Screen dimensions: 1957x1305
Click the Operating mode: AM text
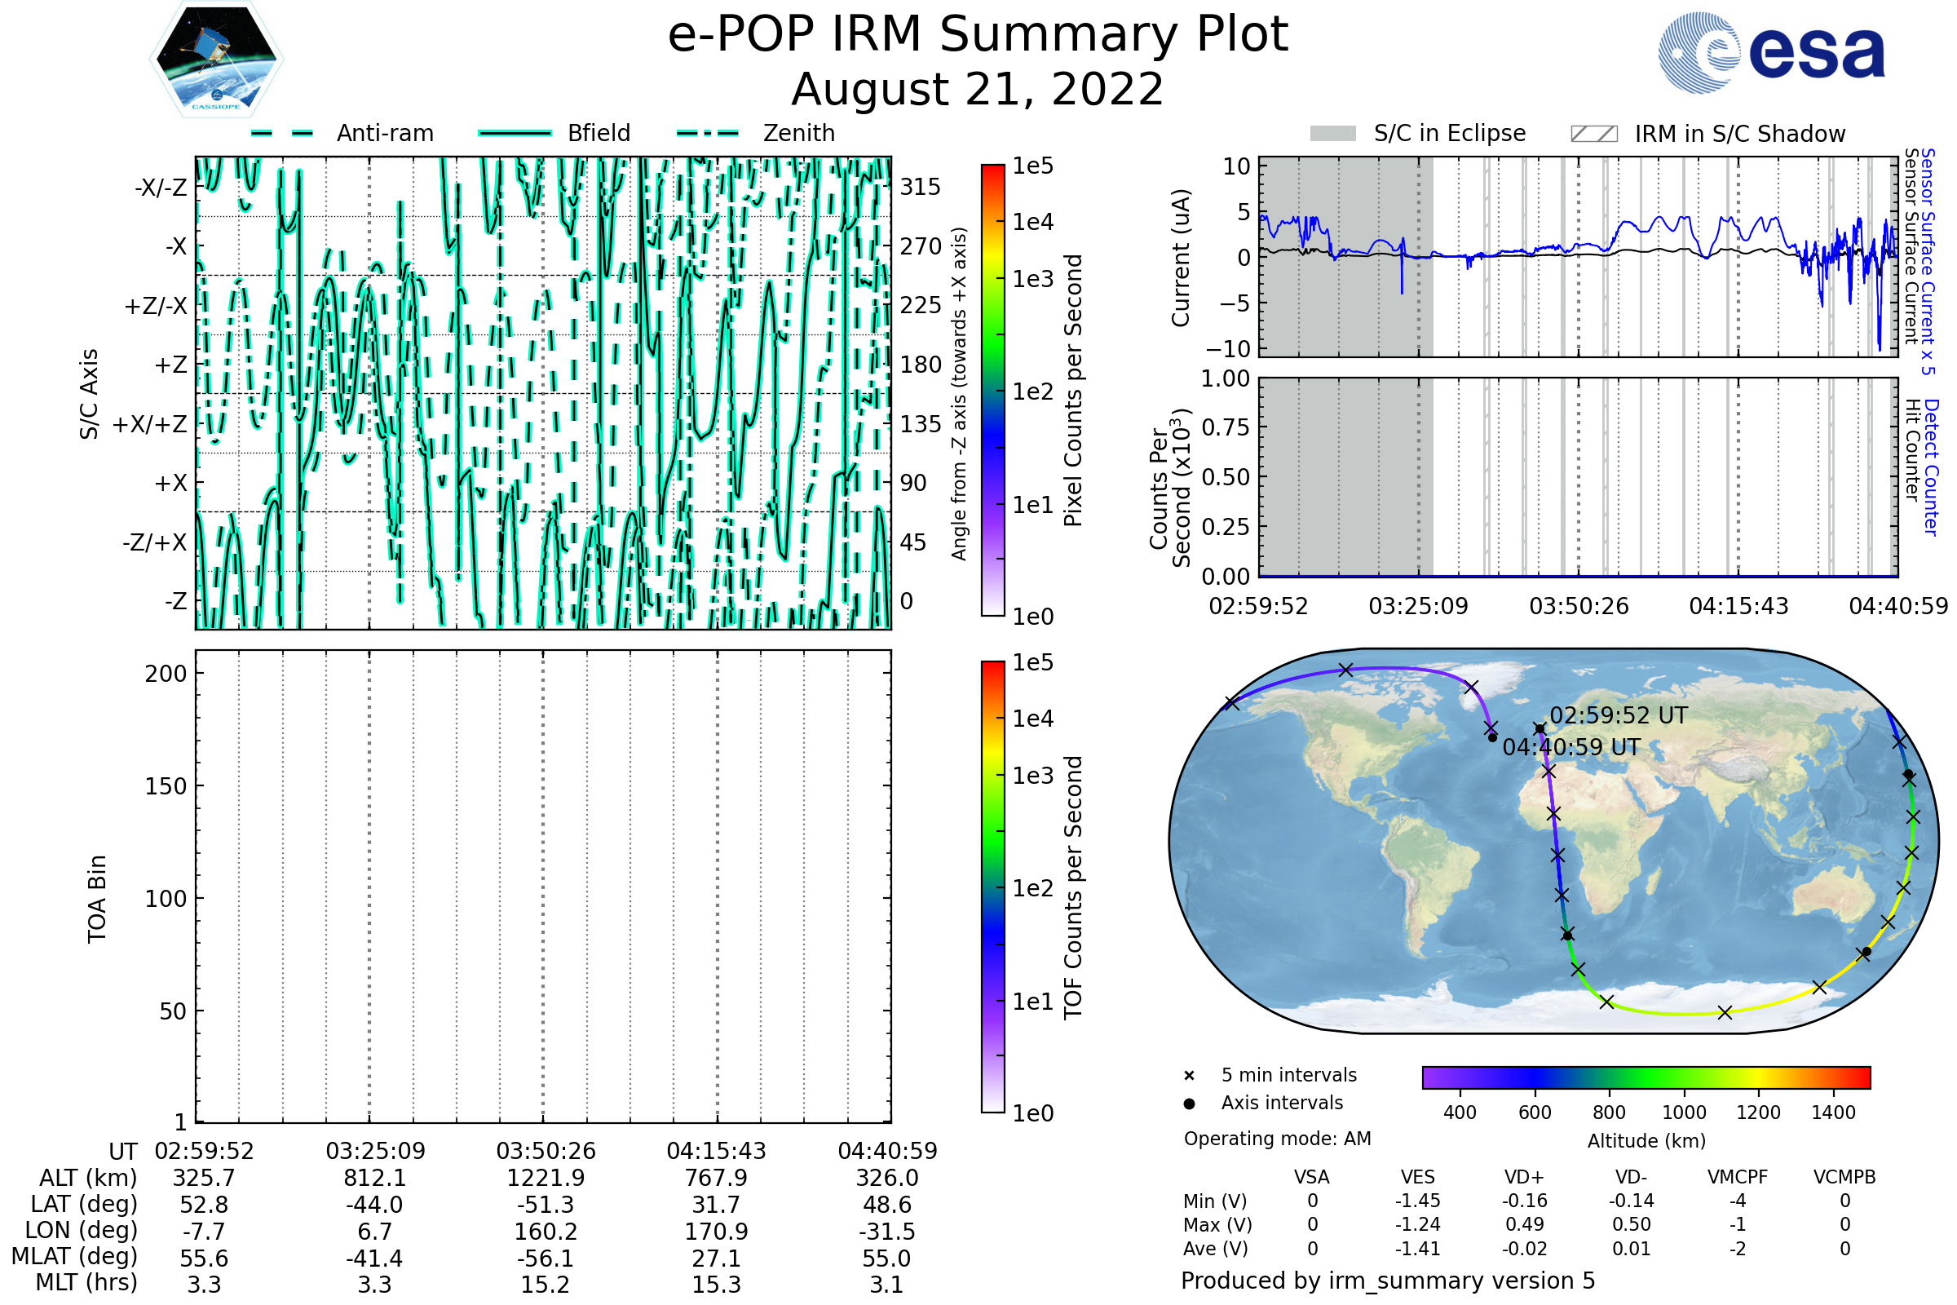[1277, 1139]
